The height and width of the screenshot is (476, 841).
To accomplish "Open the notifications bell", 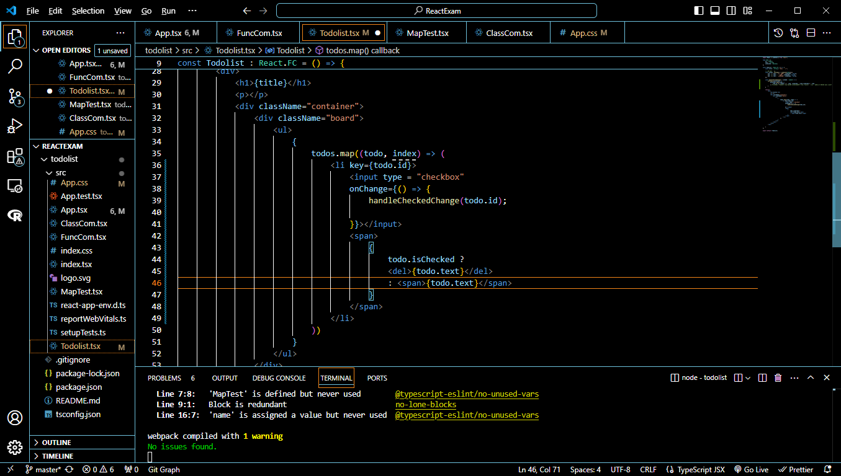I will (x=827, y=470).
